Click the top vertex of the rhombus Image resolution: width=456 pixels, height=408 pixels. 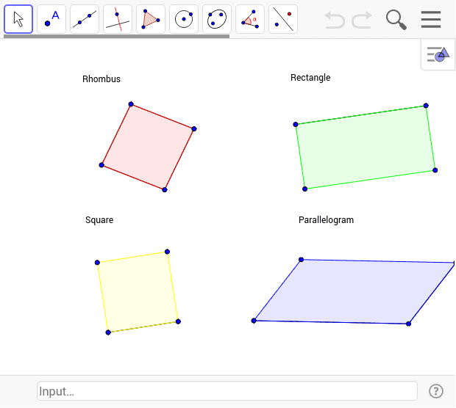pos(131,104)
